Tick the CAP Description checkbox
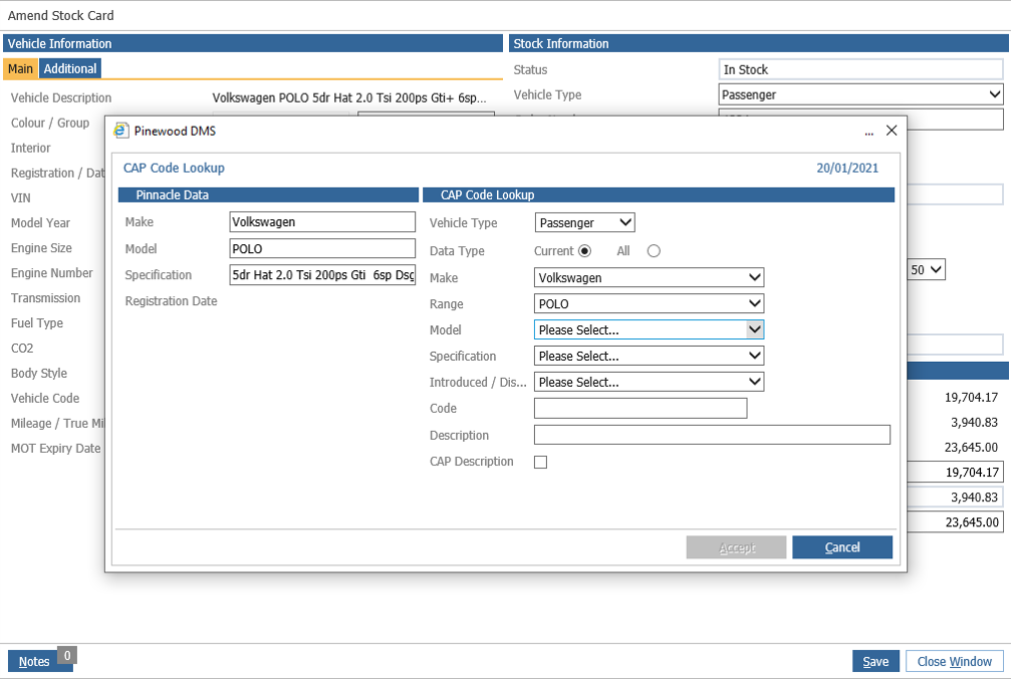 point(540,462)
